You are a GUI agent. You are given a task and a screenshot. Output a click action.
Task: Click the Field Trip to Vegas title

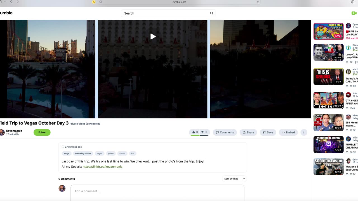[34, 123]
